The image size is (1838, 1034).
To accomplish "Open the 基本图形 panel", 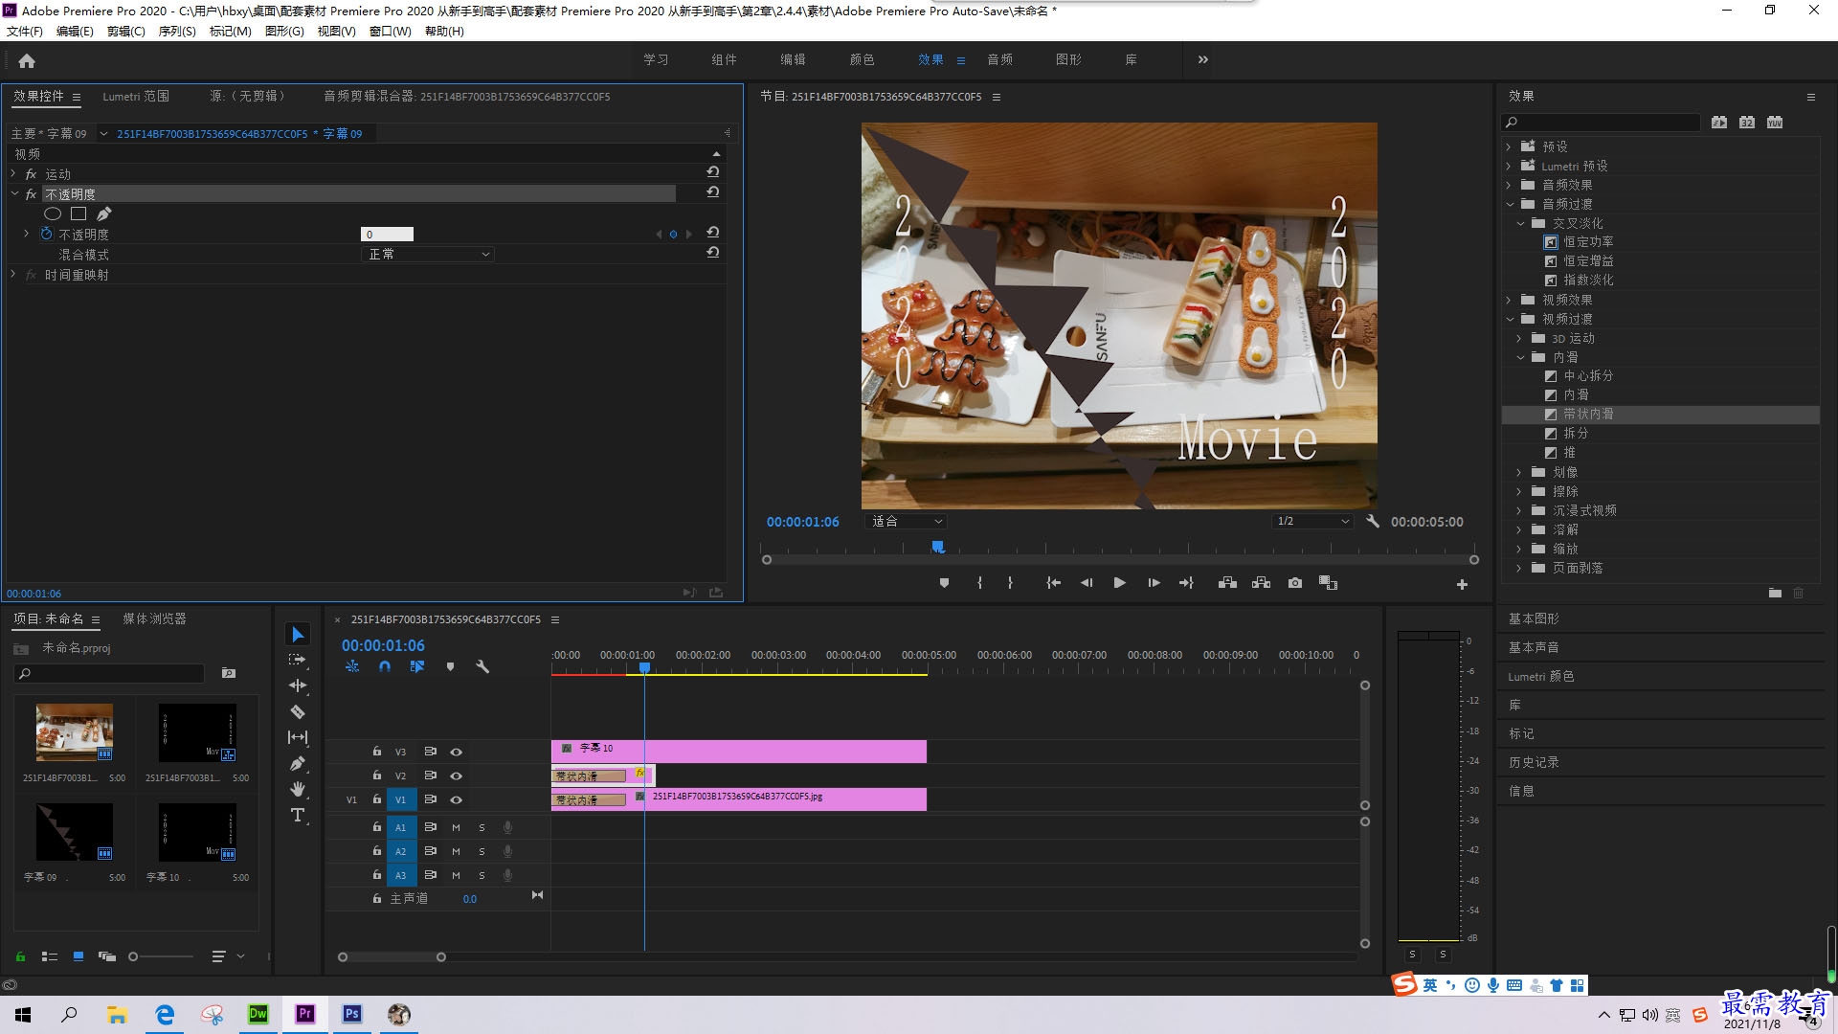I will pyautogui.click(x=1534, y=618).
